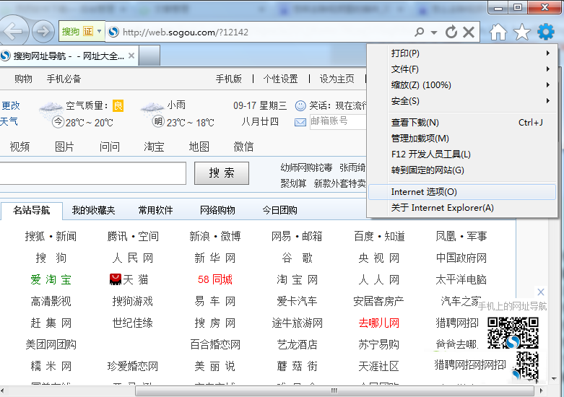Open 58 同城 link

click(215, 279)
